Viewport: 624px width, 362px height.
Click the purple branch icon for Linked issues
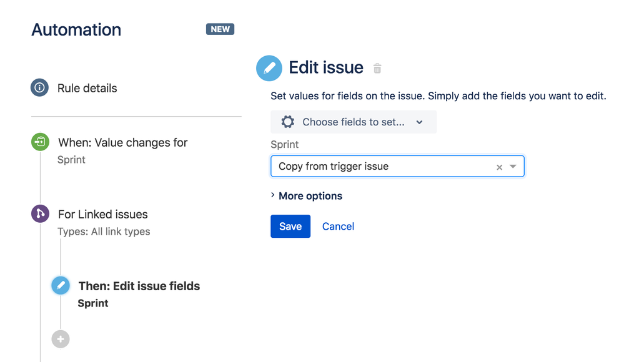39,213
